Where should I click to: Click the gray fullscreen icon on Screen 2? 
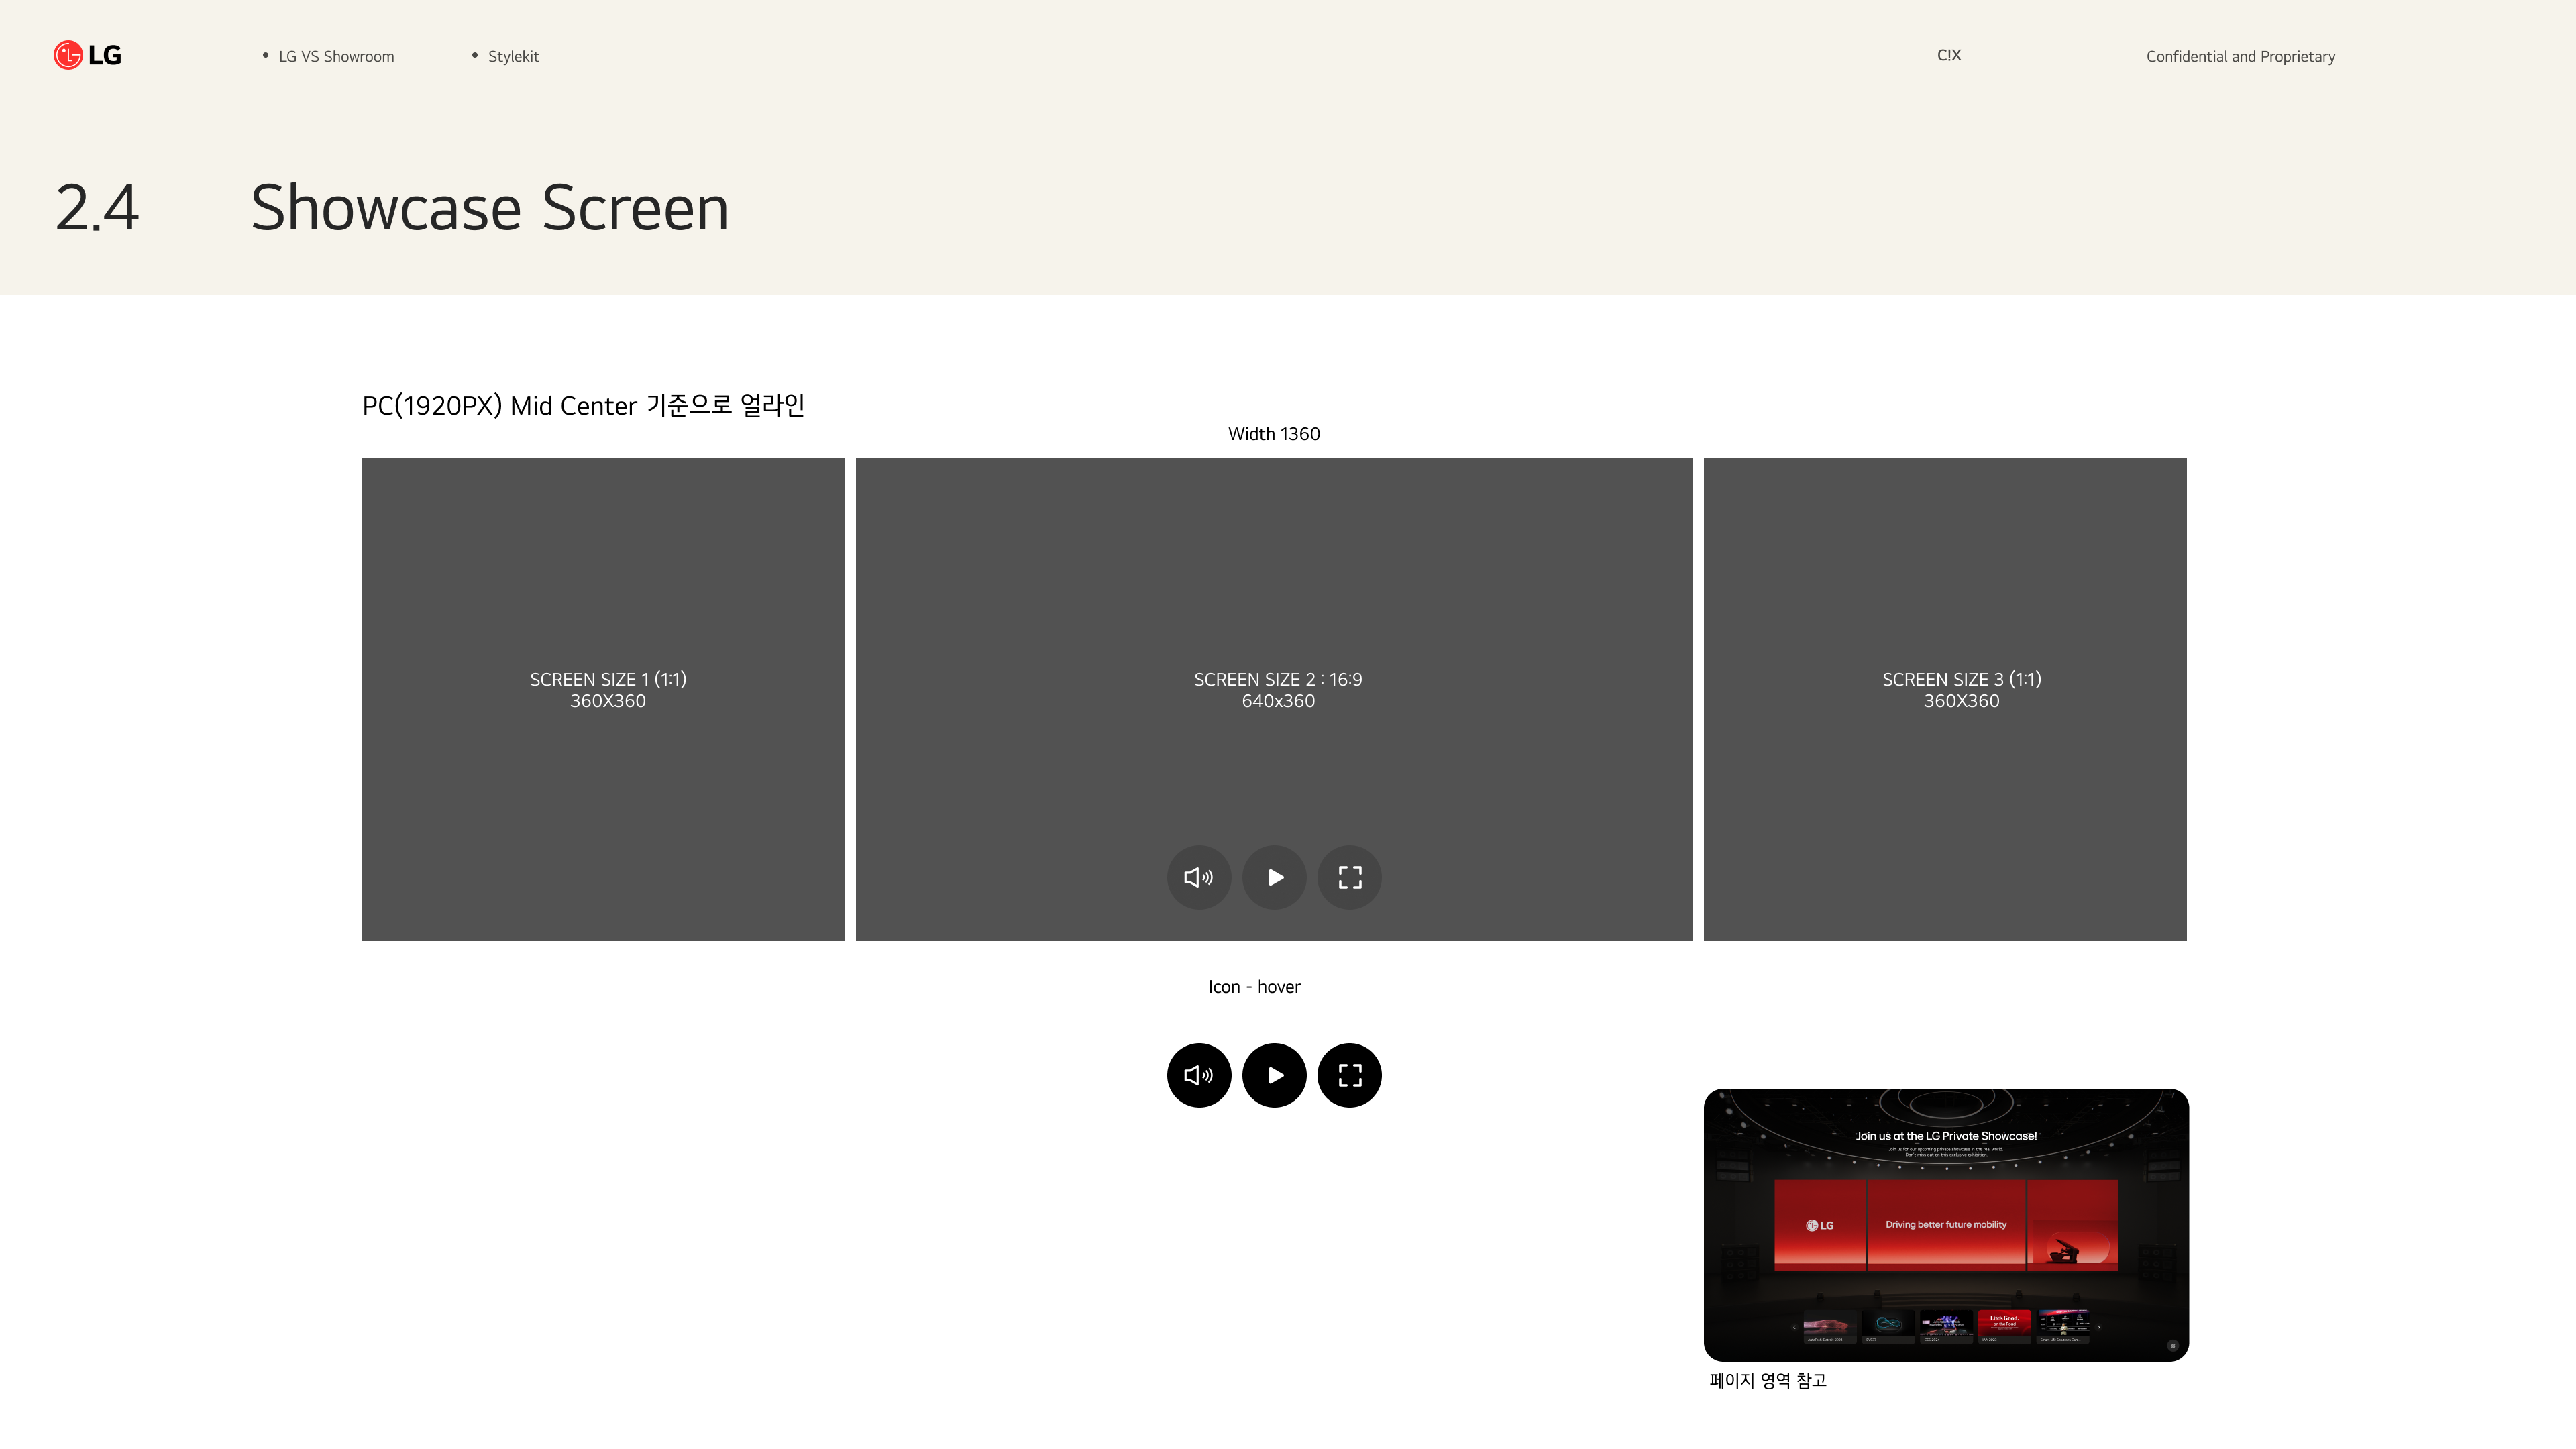tap(1349, 877)
